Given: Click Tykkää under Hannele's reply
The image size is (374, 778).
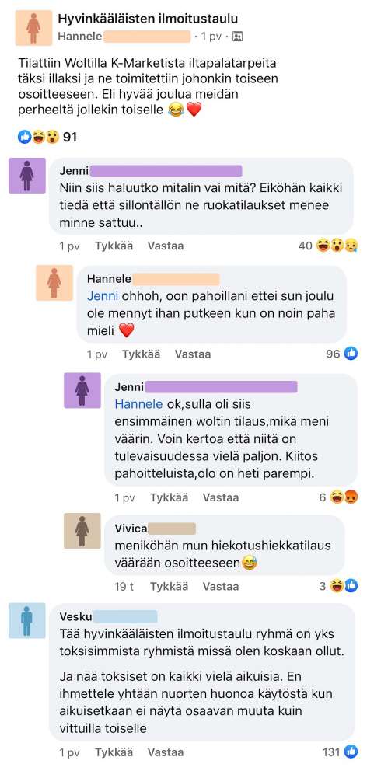Looking at the screenshot, I should tap(141, 354).
